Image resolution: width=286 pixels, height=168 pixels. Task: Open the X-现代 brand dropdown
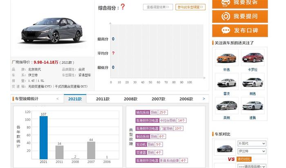(252, 144)
